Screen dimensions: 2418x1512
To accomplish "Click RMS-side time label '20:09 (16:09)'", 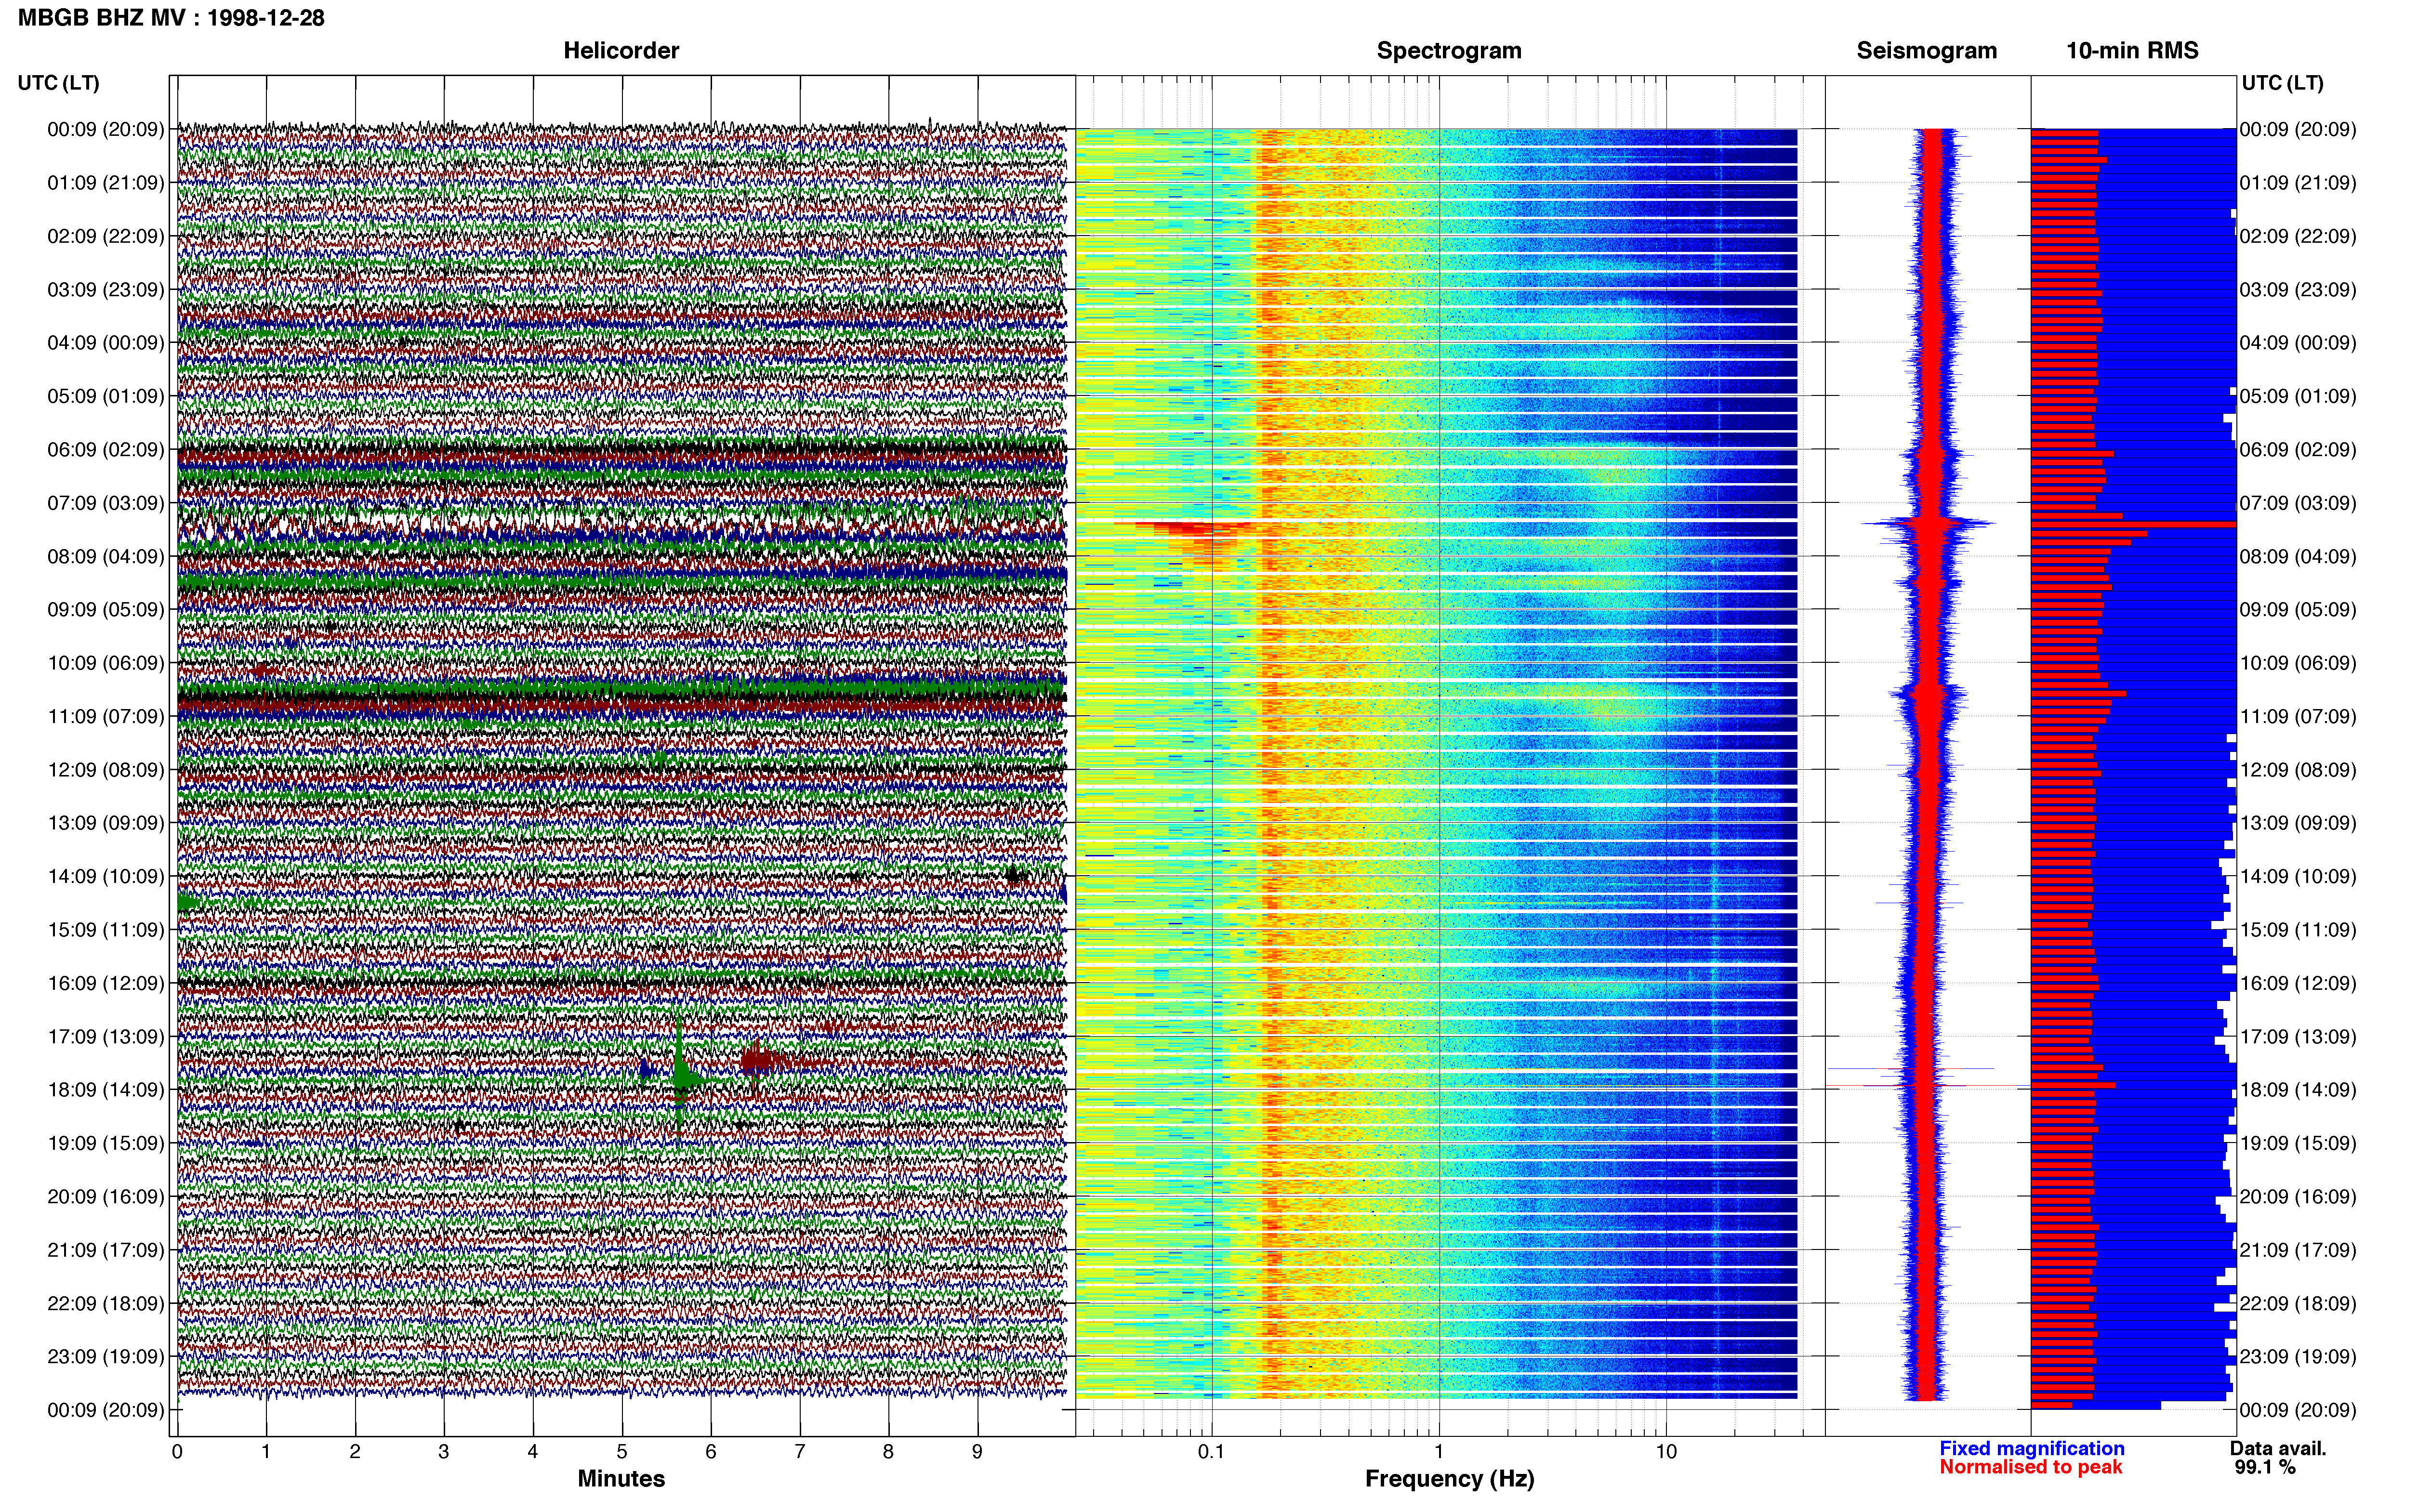I will pyautogui.click(x=2298, y=1197).
